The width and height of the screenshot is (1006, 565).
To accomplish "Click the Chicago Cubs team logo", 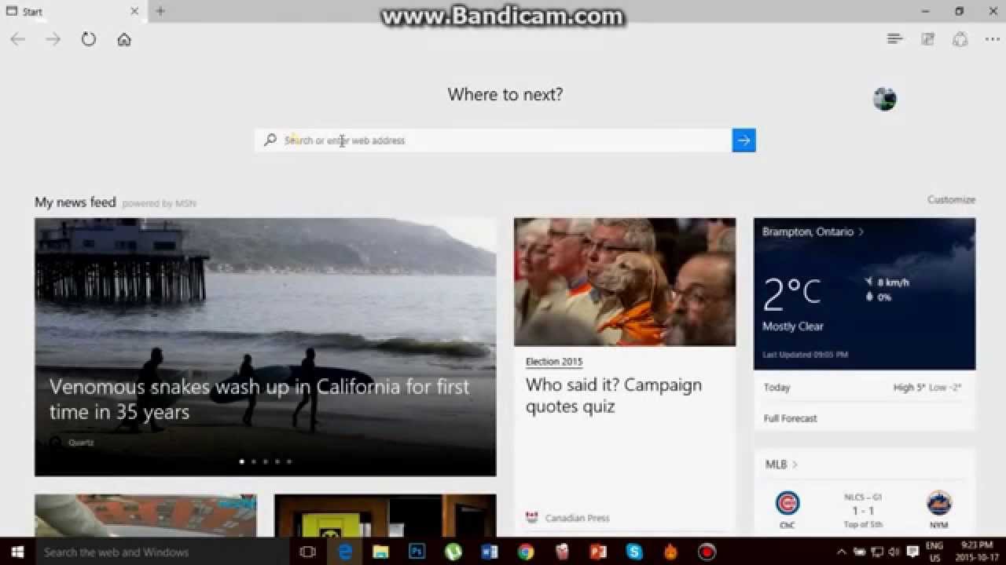I will [x=788, y=502].
